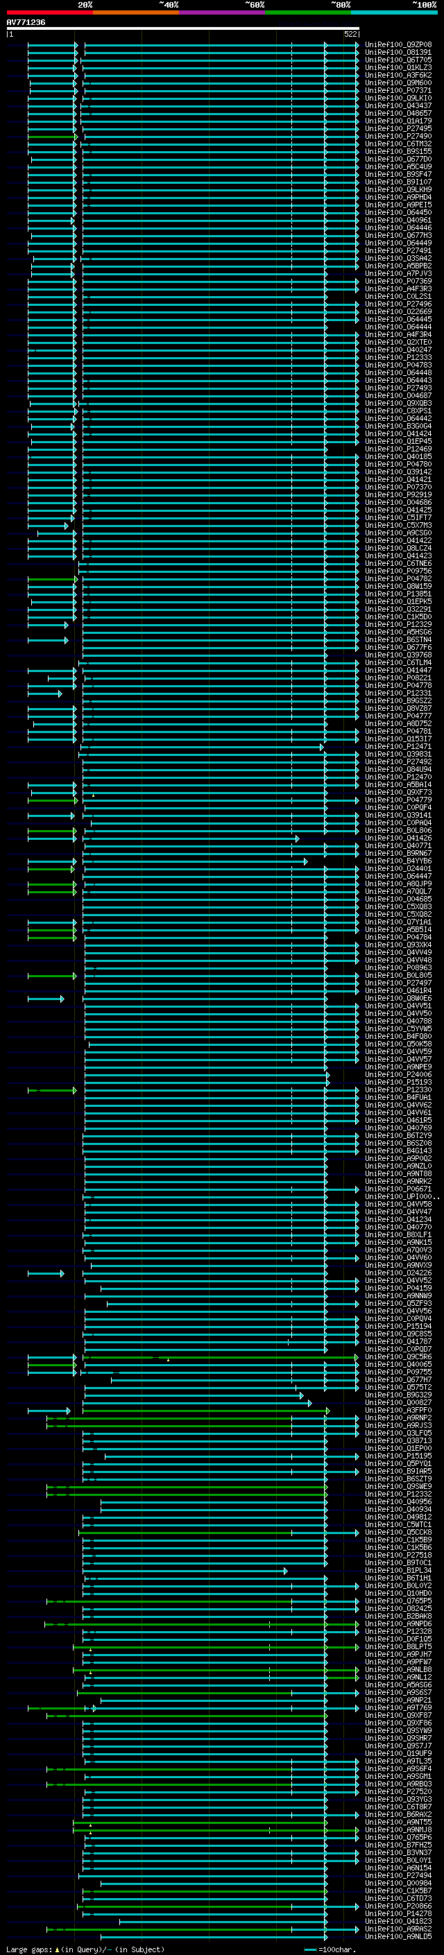Select UniRef100_P24006 label
Screen dimensions: 444x1955
click(398, 1075)
